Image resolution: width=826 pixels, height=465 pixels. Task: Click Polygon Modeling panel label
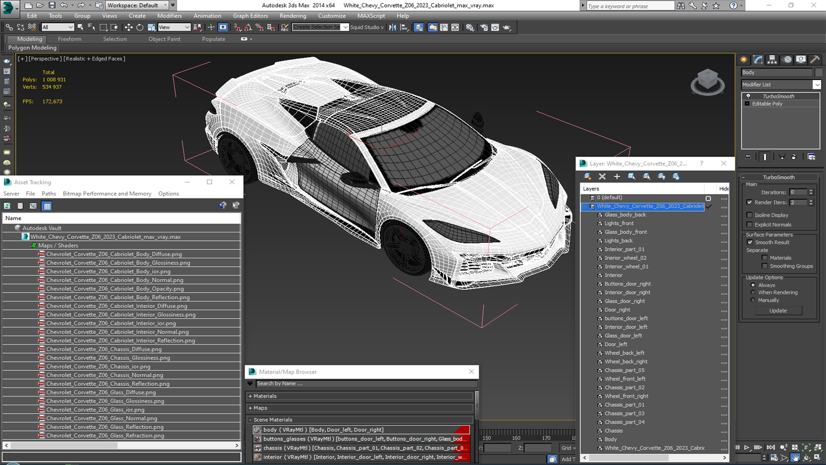(32, 47)
